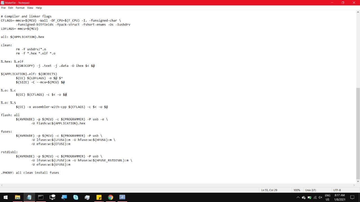Click the 'assembler-with-cpp' command line

62,107
